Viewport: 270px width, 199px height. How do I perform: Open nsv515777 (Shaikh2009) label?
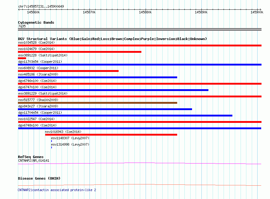click(38, 100)
